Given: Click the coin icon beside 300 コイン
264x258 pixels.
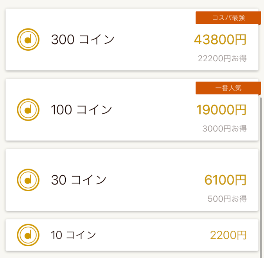Looking at the screenshot, I should tap(28, 39).
